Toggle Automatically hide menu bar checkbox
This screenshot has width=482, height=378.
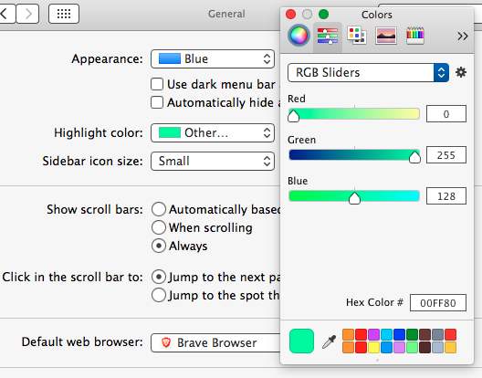click(157, 102)
